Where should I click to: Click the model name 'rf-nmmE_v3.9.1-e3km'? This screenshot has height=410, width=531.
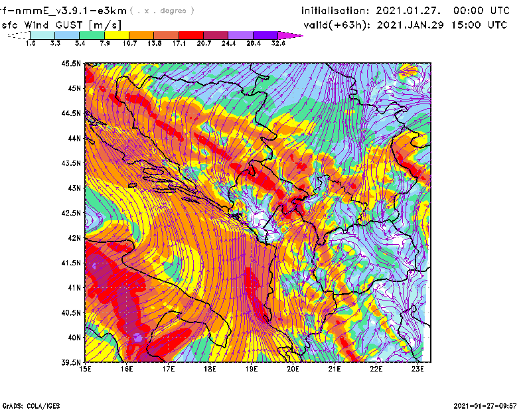pos(63,11)
